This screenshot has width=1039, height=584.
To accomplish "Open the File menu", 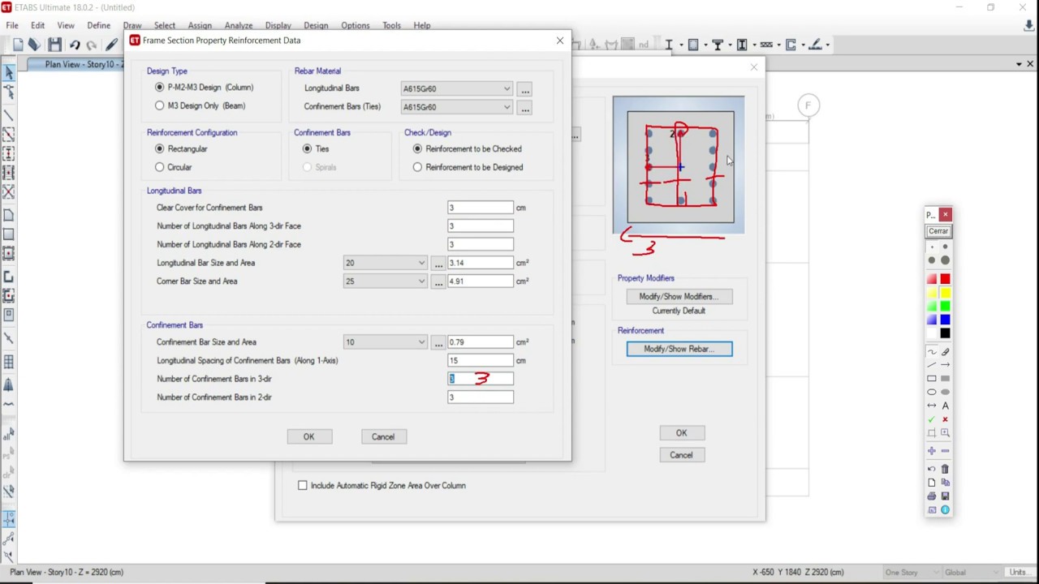I will (x=12, y=25).
